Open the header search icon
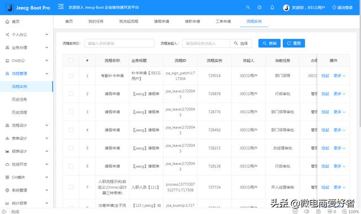This screenshot has height=214, width=361. click(x=248, y=7)
